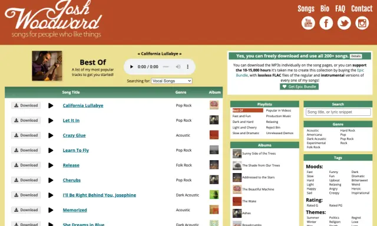This screenshot has width=377, height=226.
Task: Download the Cherubs song
Action: (x=26, y=180)
